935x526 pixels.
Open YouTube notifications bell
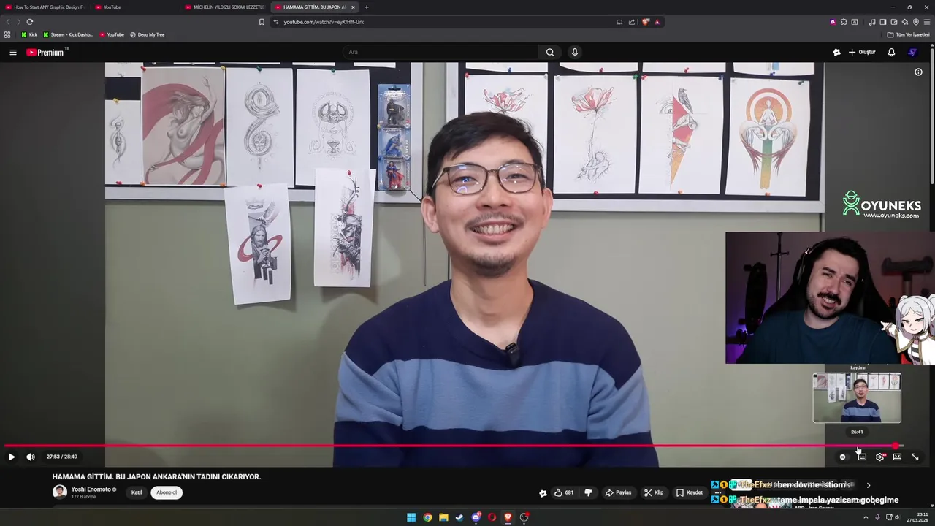tap(891, 52)
